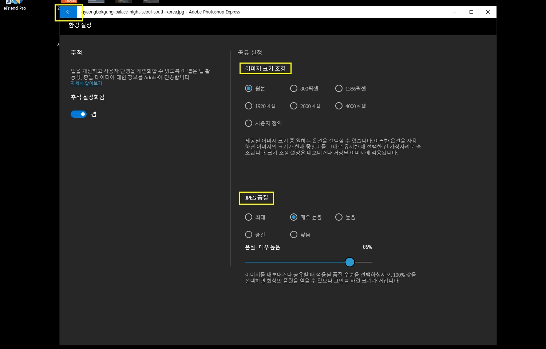Minimize the Photoshop Express window

coord(455,12)
